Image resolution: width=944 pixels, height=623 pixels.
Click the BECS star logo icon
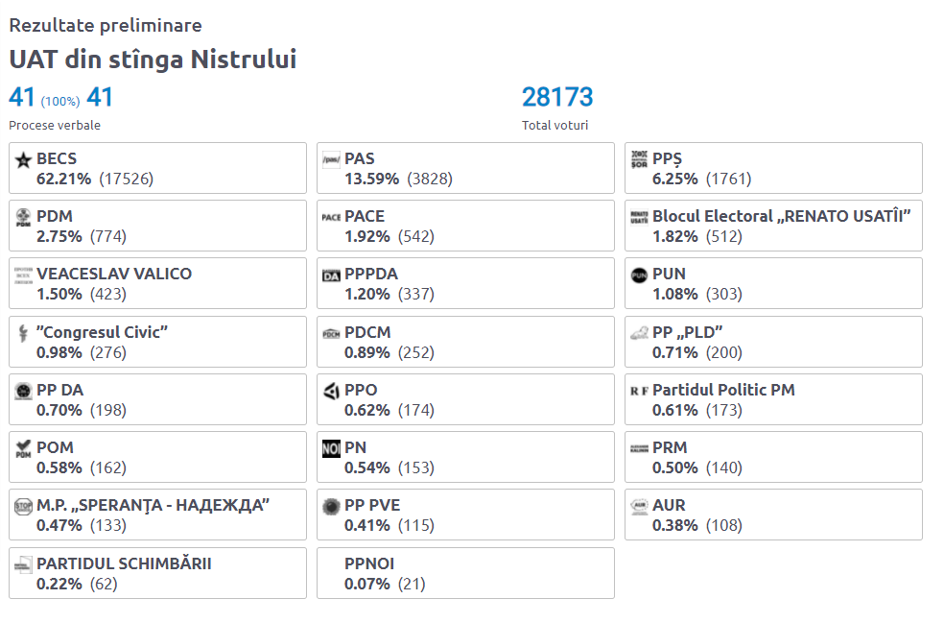click(23, 159)
